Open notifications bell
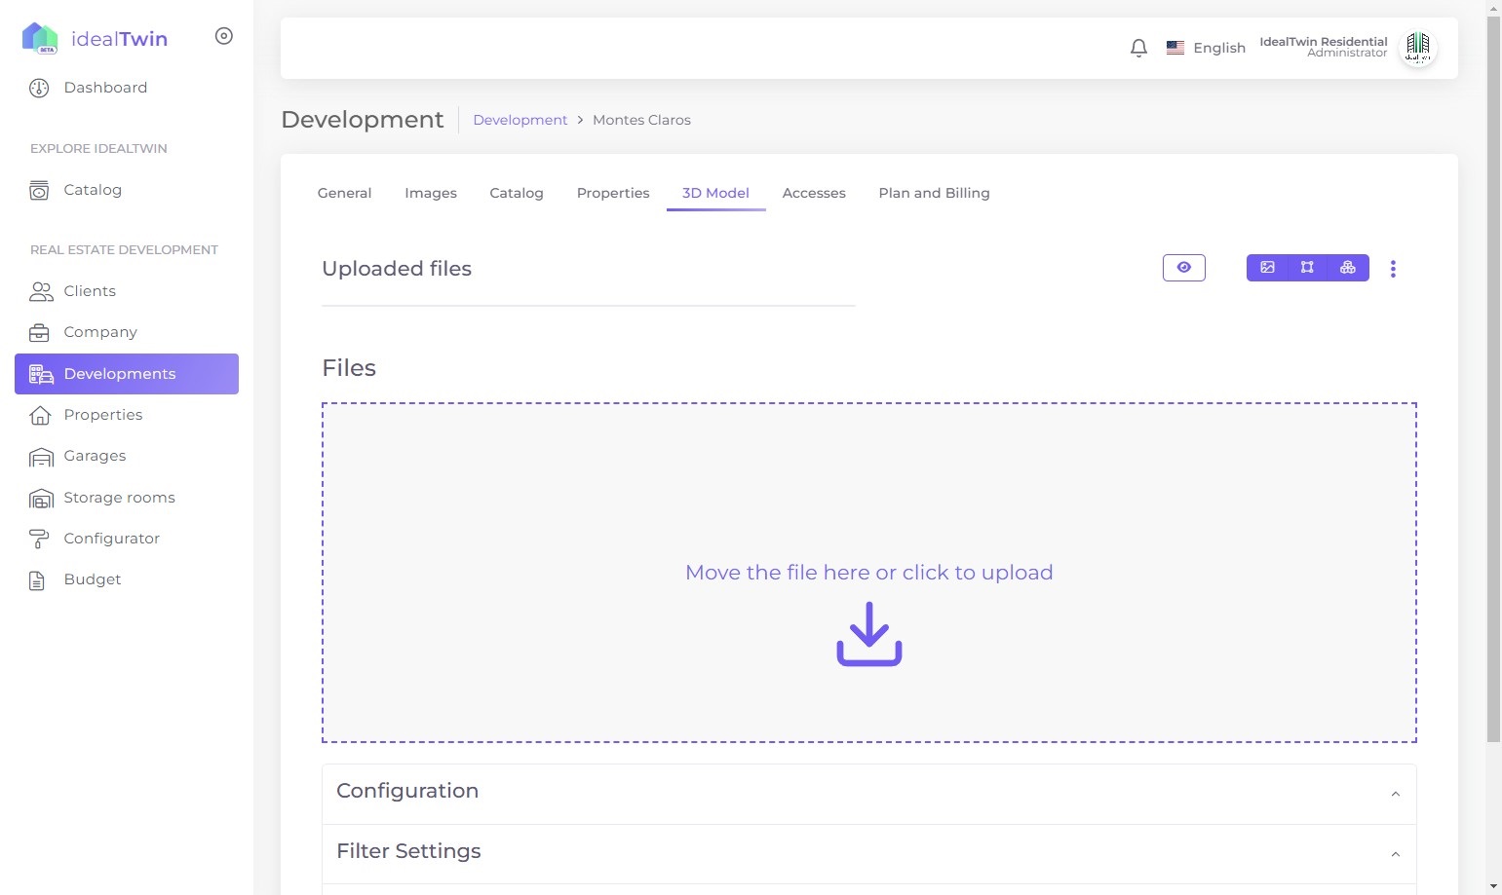 tap(1138, 48)
